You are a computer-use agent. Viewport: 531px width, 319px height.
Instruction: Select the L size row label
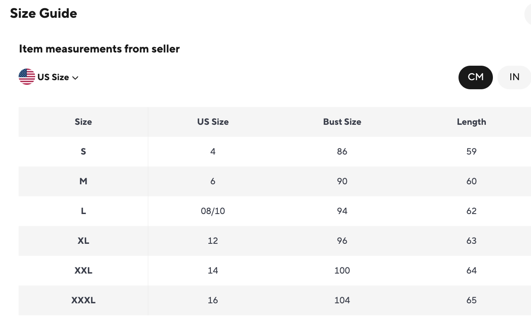(83, 211)
